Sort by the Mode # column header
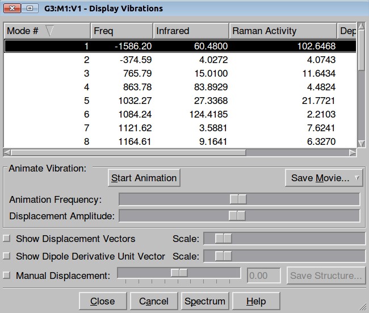This screenshot has height=313, width=369. pyautogui.click(x=47, y=31)
